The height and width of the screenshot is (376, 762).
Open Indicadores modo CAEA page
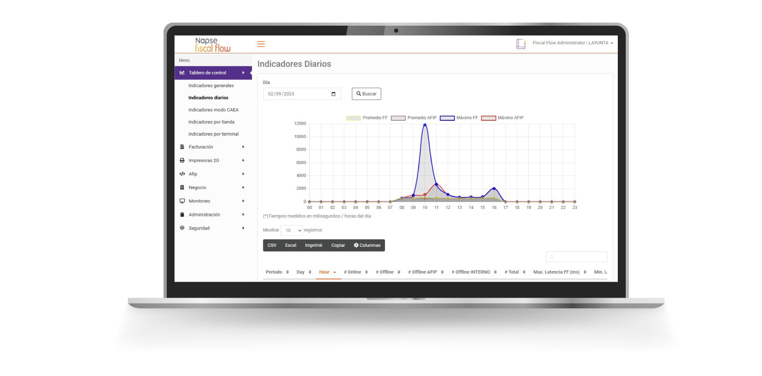point(213,110)
